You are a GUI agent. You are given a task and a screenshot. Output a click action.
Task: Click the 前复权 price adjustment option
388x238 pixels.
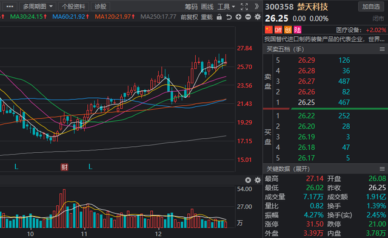pyautogui.click(x=189, y=17)
